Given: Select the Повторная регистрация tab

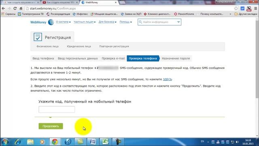Looking at the screenshot, I should (114, 46).
